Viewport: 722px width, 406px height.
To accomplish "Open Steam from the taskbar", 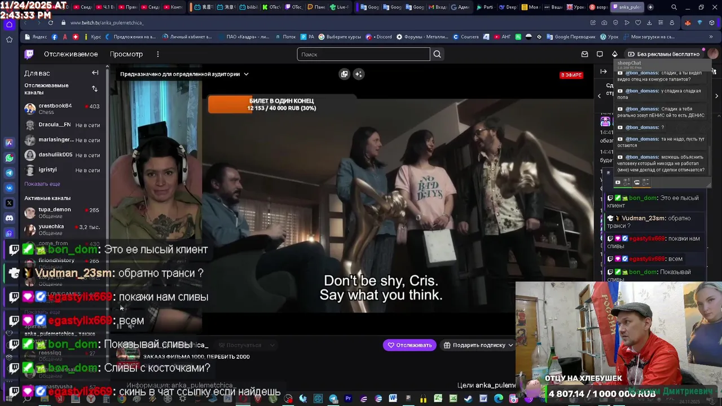I will [x=468, y=399].
